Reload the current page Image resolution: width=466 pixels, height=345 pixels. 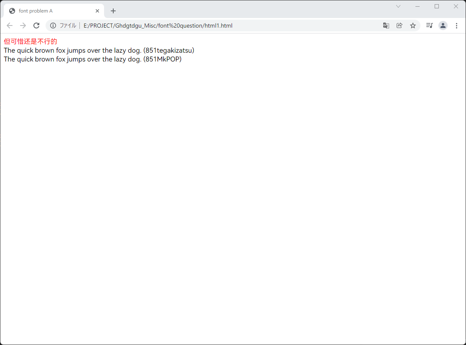[36, 26]
